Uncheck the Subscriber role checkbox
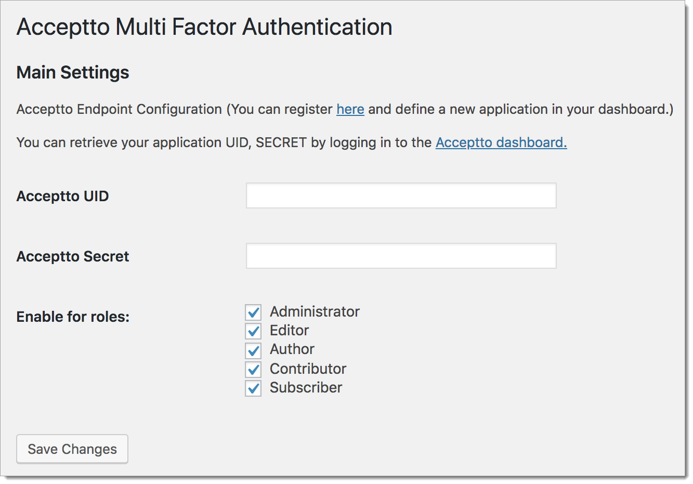Viewport: 693px width, 484px height. (253, 388)
